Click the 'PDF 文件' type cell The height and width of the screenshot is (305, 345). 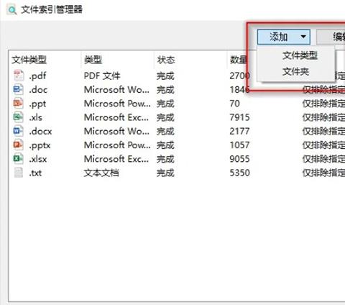pyautogui.click(x=102, y=76)
